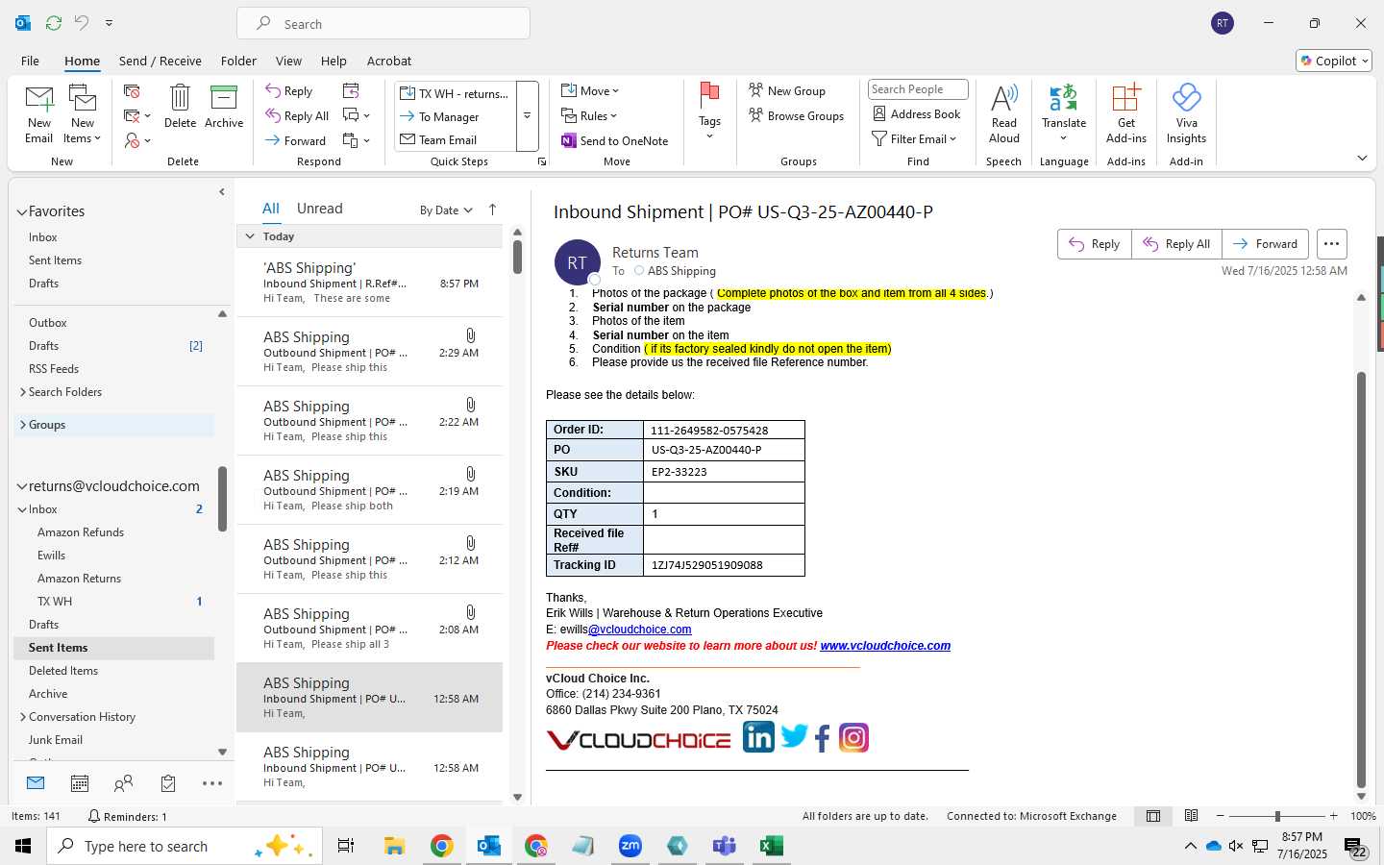Open the Translate button
1384x865 pixels.
1064,113
